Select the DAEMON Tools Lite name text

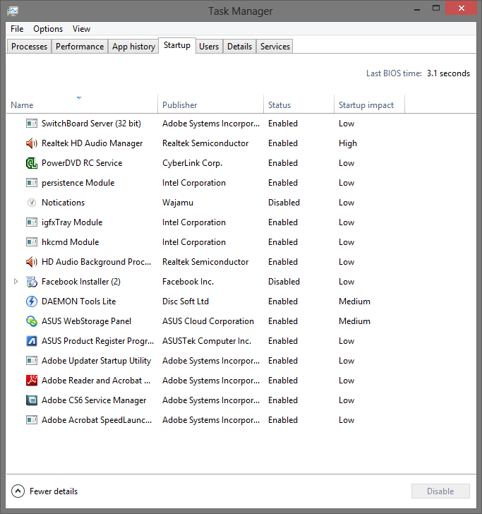(x=78, y=301)
